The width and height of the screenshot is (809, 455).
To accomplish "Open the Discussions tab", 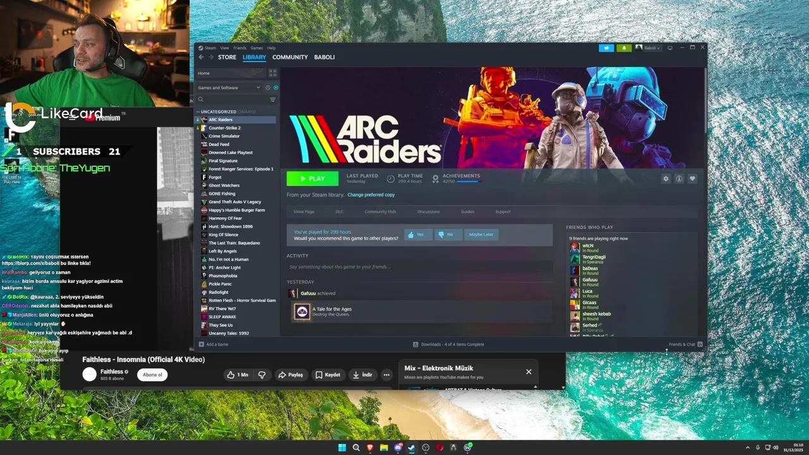I will click(x=429, y=212).
